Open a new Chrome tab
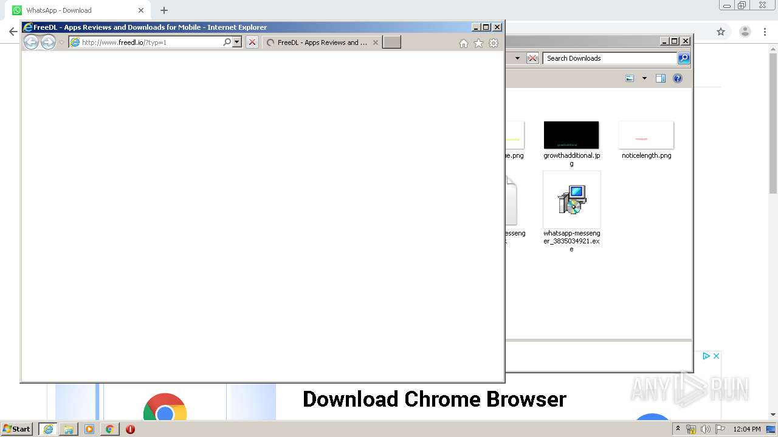 pos(164,10)
